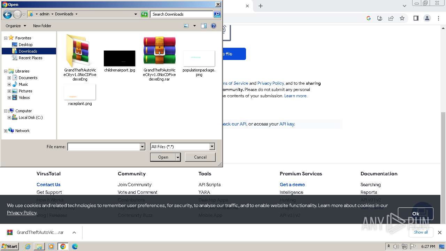
Task: Open the Open button split arrow
Action: [x=178, y=157]
